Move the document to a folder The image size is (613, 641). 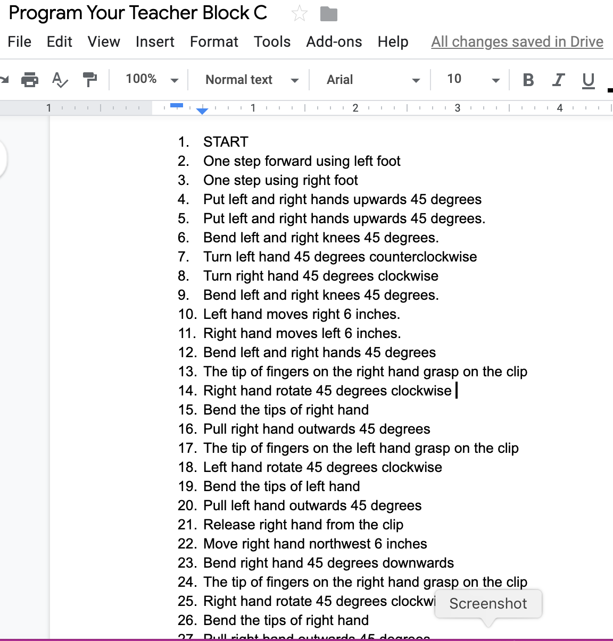pyautogui.click(x=329, y=13)
